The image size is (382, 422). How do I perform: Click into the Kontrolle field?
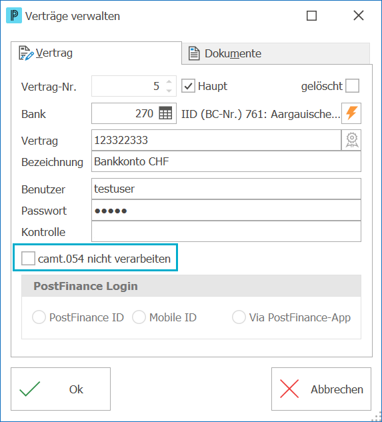[x=226, y=231]
